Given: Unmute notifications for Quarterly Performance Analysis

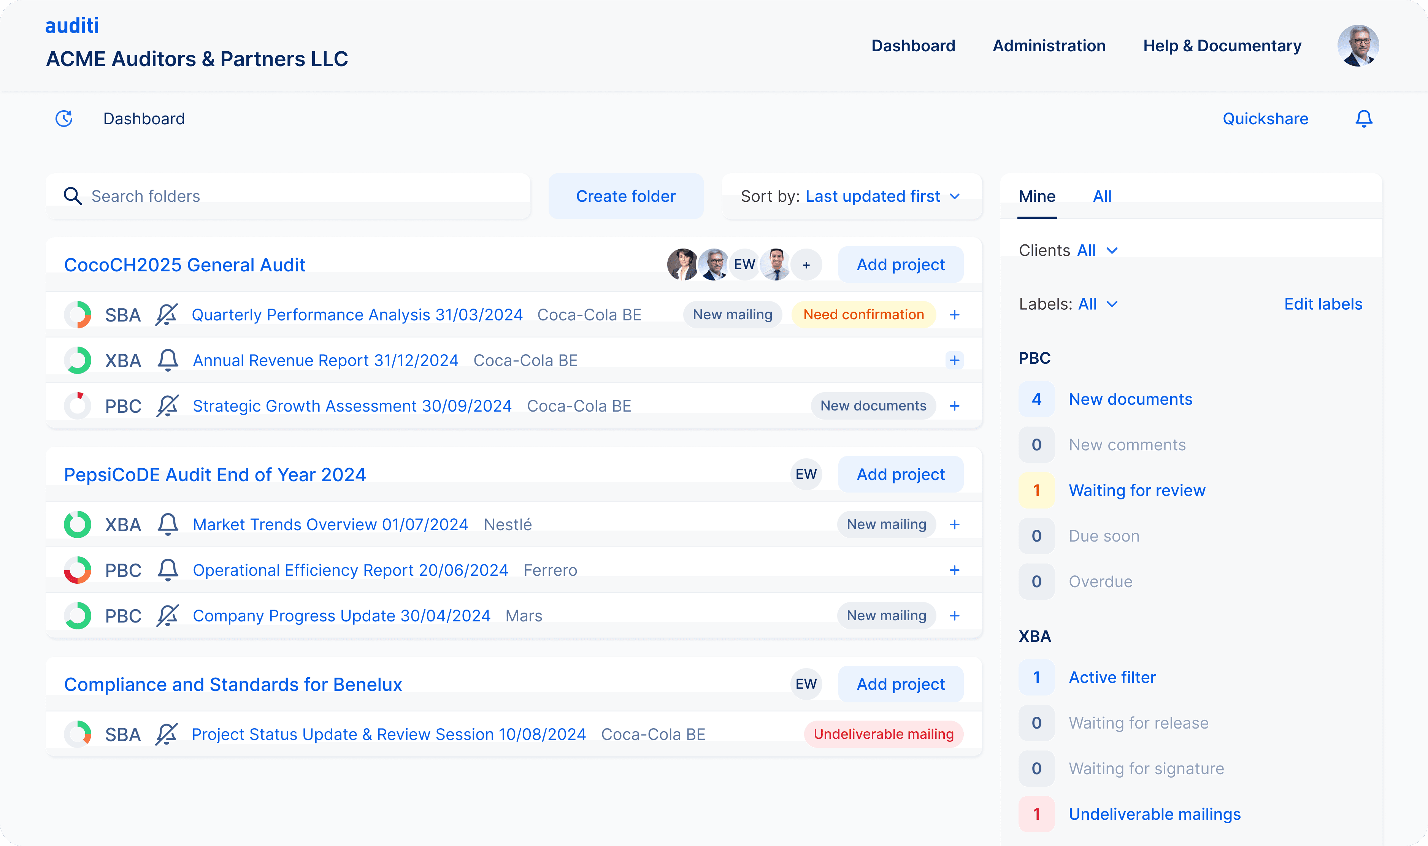Looking at the screenshot, I should tap(167, 315).
